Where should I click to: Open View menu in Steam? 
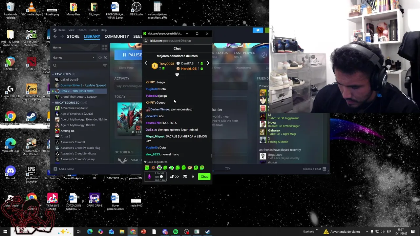pyautogui.click(x=71, y=30)
